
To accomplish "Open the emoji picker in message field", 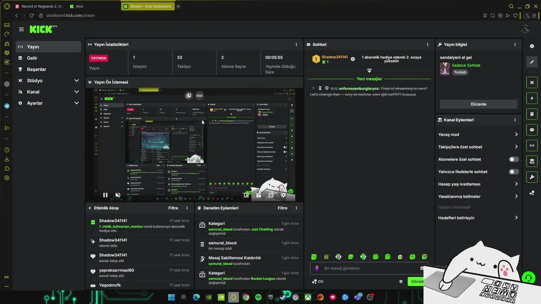I will pos(422,268).
